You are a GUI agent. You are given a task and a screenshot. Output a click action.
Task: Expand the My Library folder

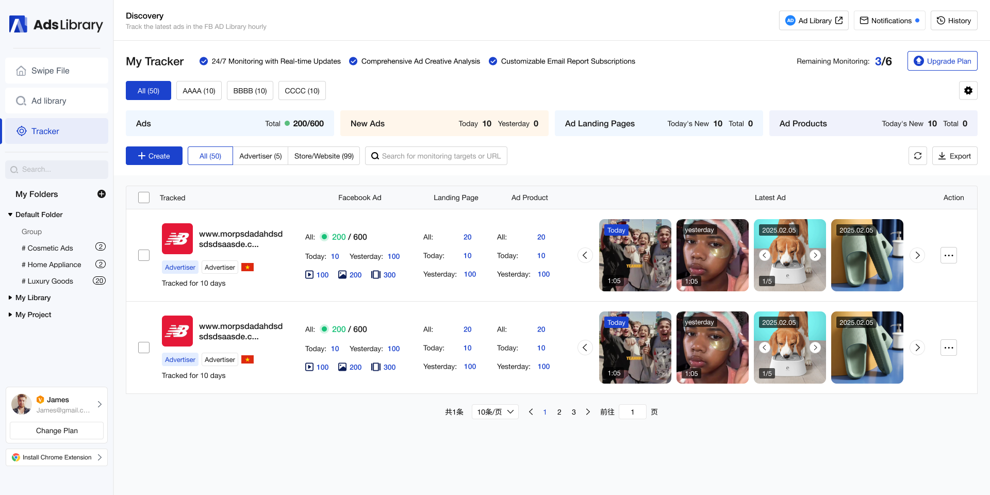click(33, 298)
